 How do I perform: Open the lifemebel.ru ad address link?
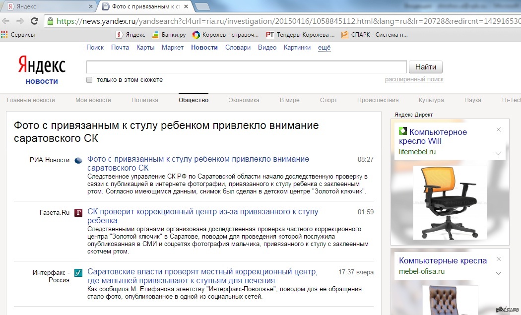point(417,152)
